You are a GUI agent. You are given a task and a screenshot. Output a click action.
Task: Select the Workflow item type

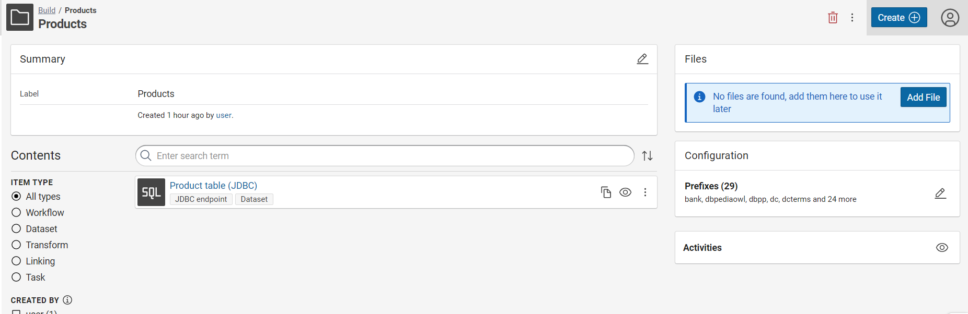pos(17,213)
